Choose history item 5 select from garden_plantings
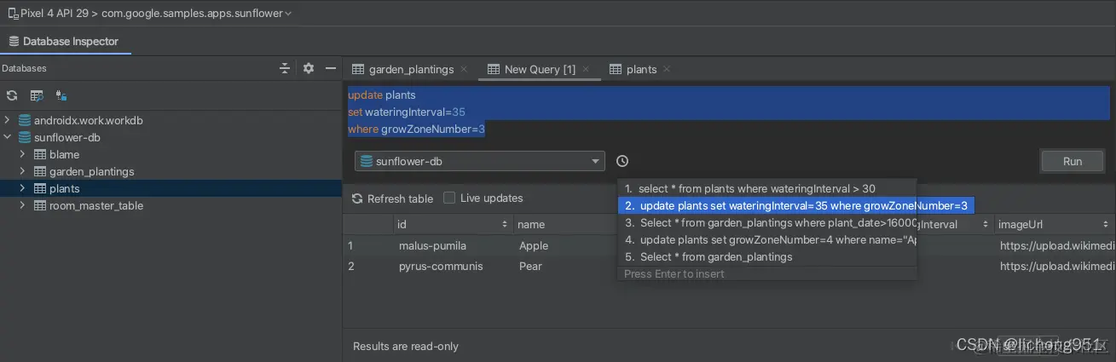Viewport: 1116px width, 362px height. [766, 256]
